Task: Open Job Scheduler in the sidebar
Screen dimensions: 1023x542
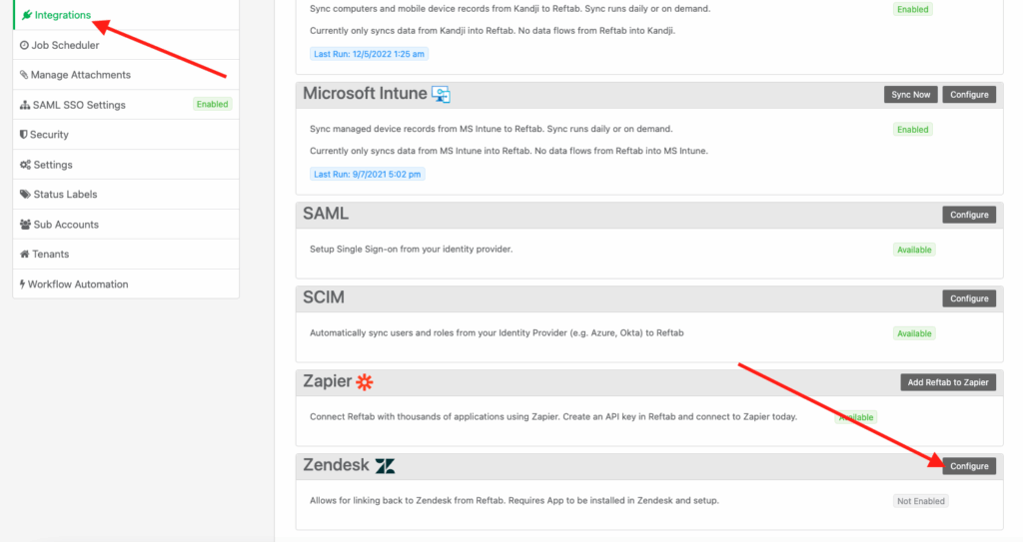Action: [126, 45]
